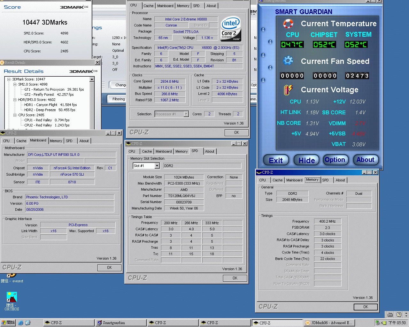The width and height of the screenshot is (409, 327).
Task: Click the help question mark tray icon
Action: pyautogui.click(x=398, y=315)
